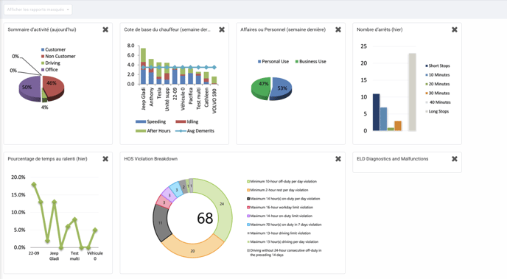Screen dimensions: 507x279
Task: Click the Tesla bar axis label
Action: click(159, 93)
